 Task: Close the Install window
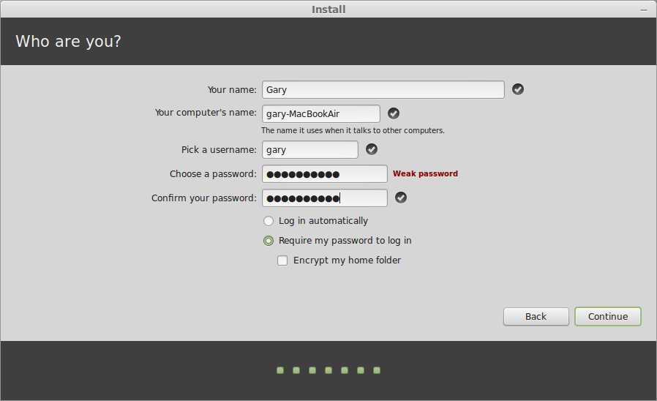point(645,9)
